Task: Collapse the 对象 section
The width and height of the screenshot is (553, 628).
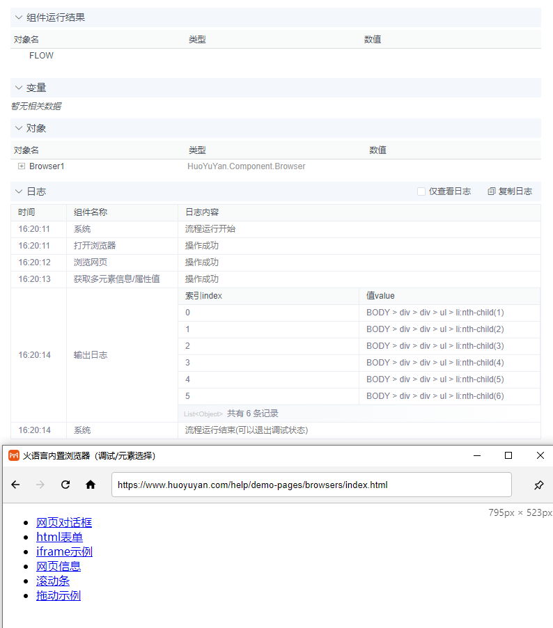Action: (x=18, y=128)
